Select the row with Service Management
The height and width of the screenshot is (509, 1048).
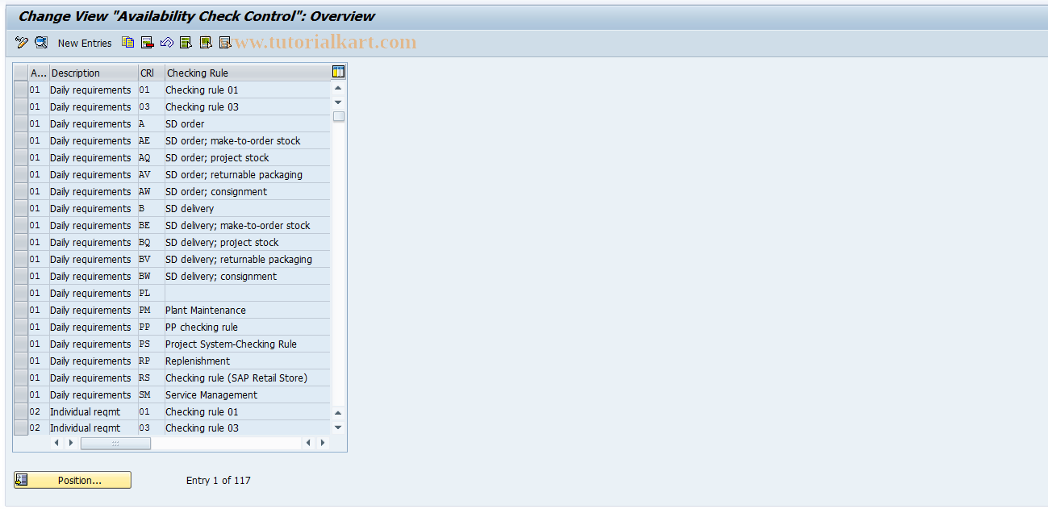pos(21,394)
